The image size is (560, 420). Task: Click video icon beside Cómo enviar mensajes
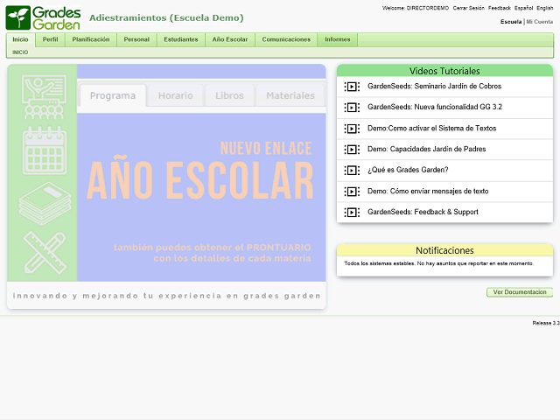pyautogui.click(x=352, y=192)
